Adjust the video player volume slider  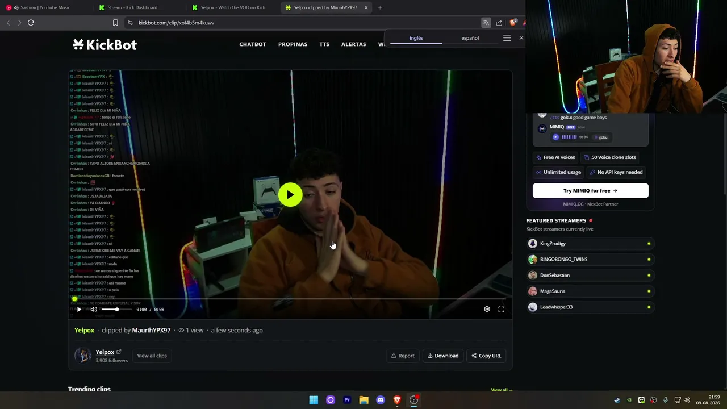[x=117, y=310]
